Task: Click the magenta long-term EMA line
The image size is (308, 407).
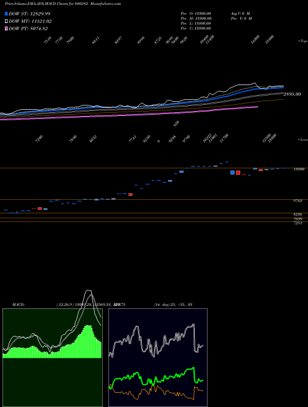Action: point(129,115)
